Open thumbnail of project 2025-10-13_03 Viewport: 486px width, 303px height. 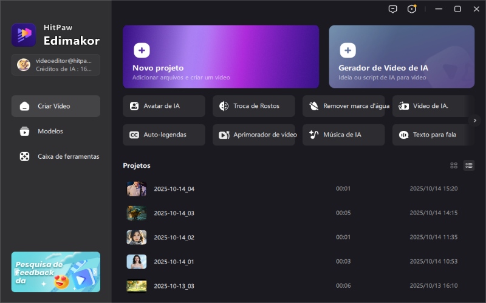click(x=136, y=286)
